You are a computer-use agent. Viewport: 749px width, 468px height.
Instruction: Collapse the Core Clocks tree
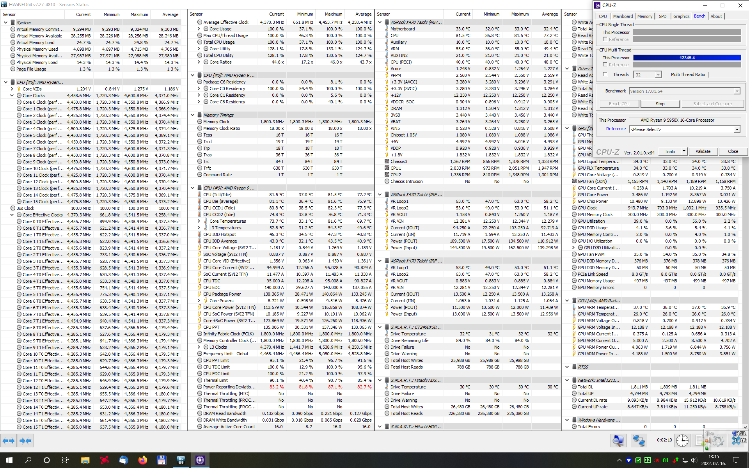click(x=12, y=96)
